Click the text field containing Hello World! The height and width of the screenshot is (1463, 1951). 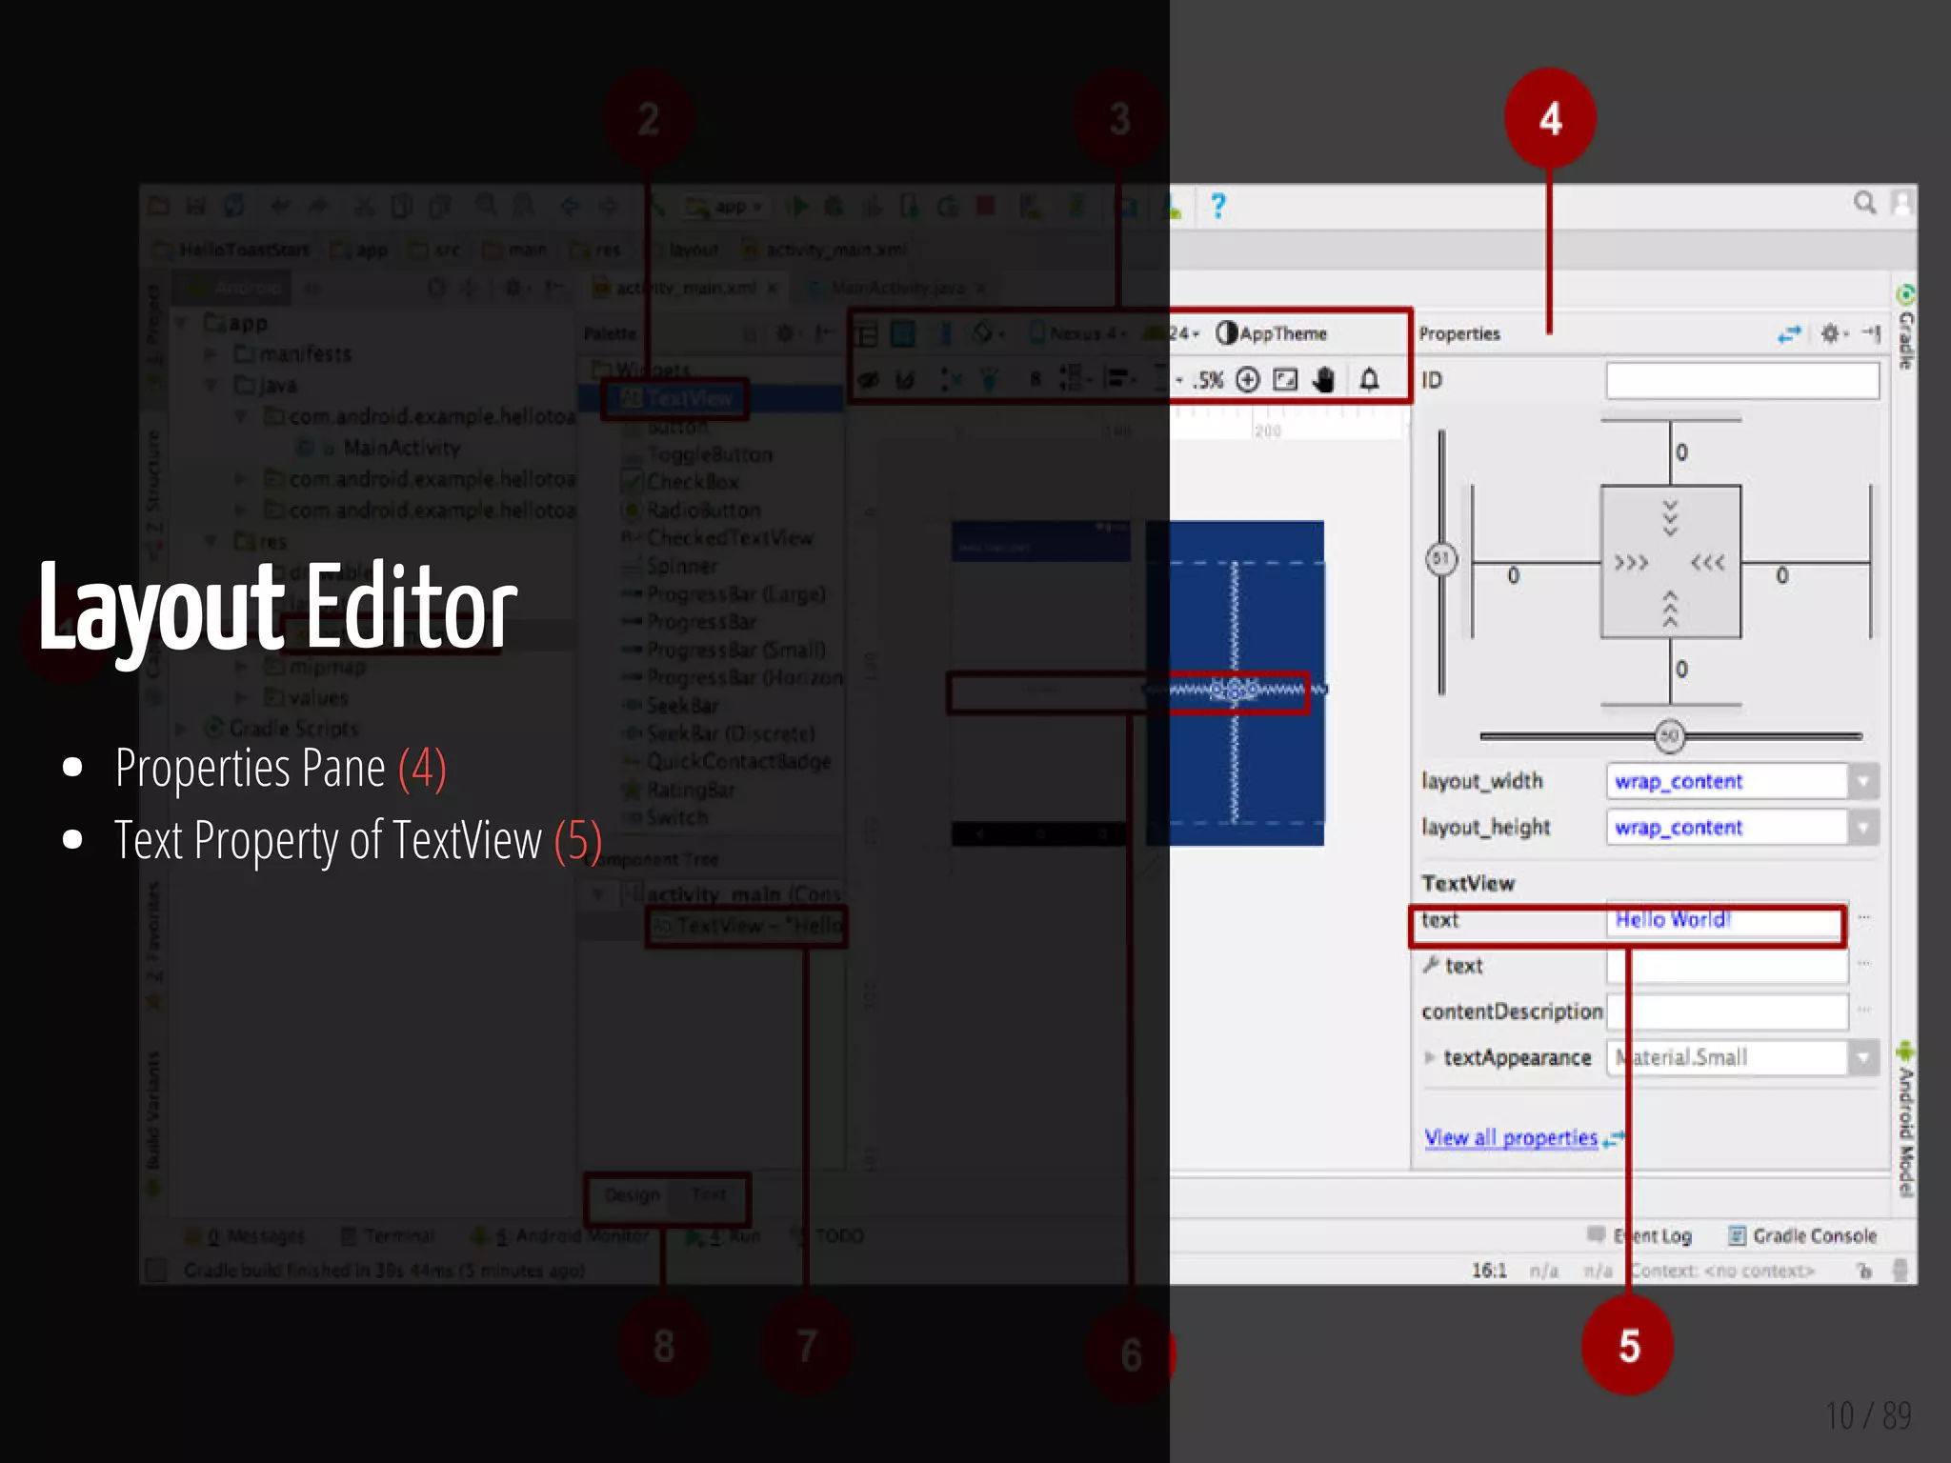[x=1725, y=920]
